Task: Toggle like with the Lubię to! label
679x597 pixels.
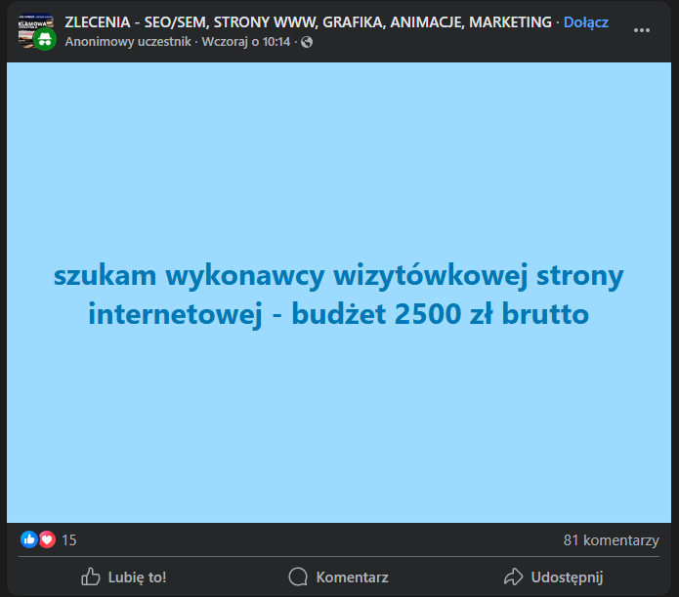Action: click(137, 577)
